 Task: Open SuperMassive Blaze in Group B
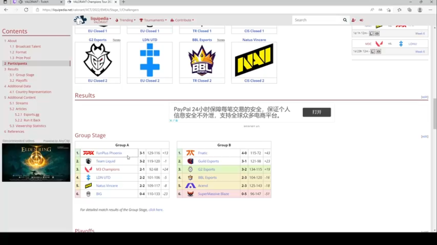tap(213, 194)
